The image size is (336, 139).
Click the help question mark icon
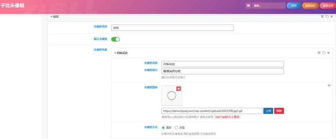pos(329,85)
